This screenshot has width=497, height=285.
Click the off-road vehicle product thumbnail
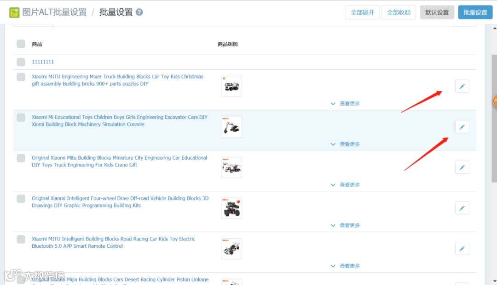[x=231, y=208]
